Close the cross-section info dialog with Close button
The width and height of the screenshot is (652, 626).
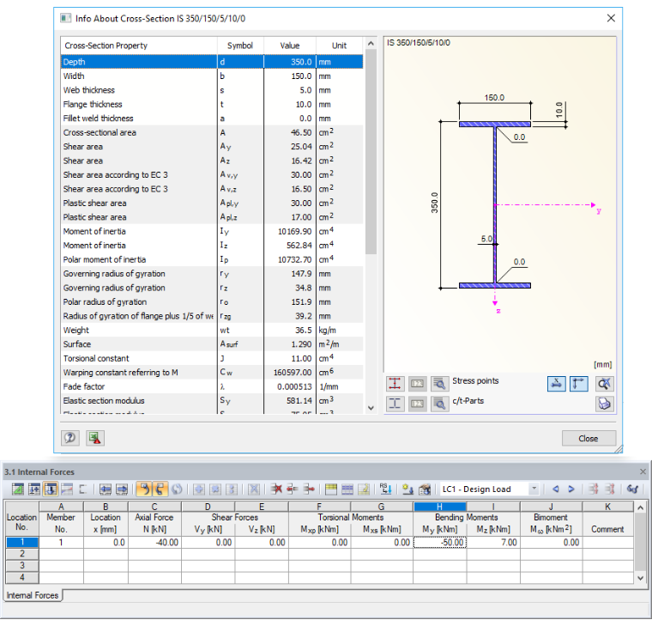click(x=589, y=438)
